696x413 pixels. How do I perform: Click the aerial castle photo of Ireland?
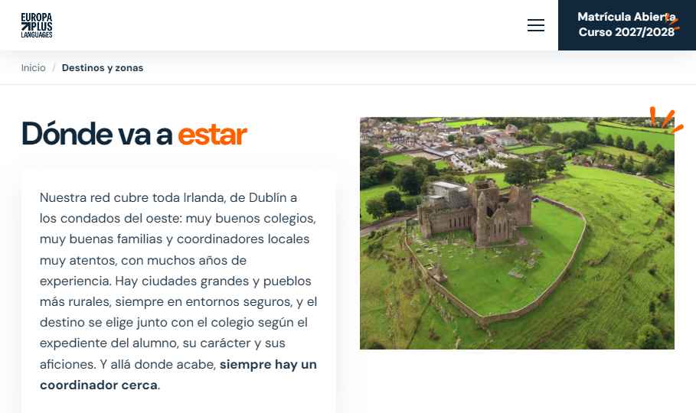(517, 233)
